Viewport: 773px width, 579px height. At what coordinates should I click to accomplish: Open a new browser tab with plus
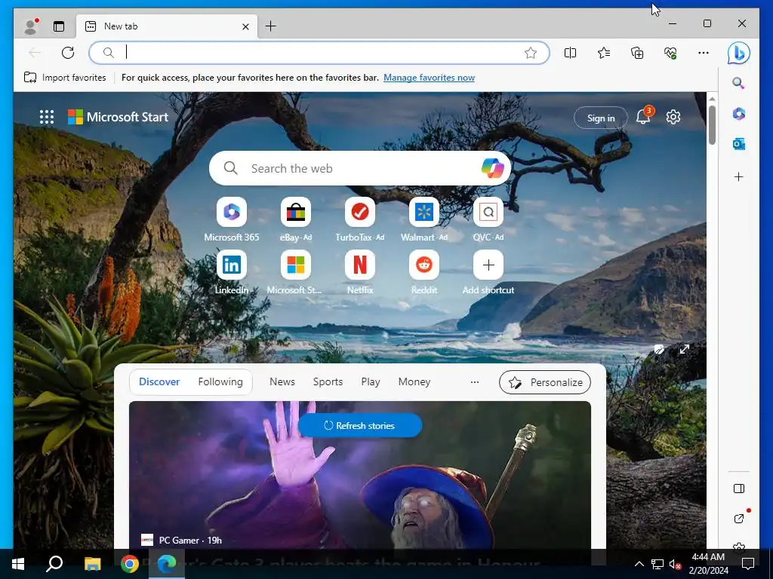[x=271, y=26]
